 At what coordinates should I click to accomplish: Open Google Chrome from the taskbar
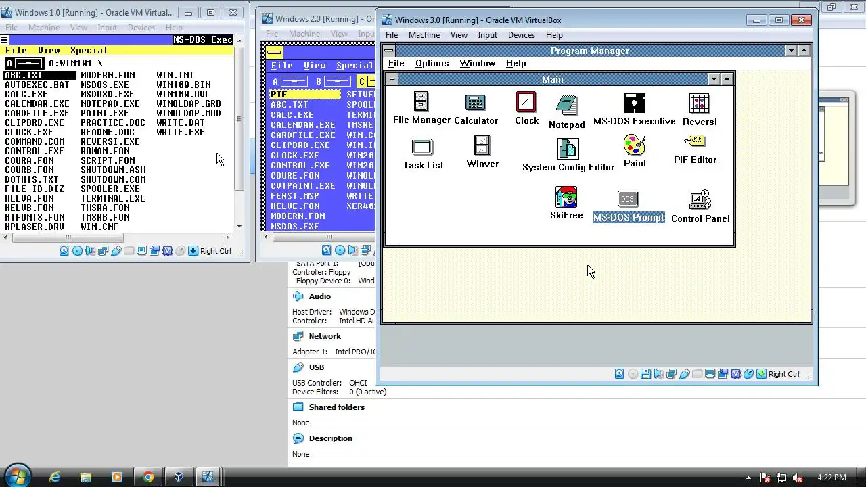tap(147, 477)
